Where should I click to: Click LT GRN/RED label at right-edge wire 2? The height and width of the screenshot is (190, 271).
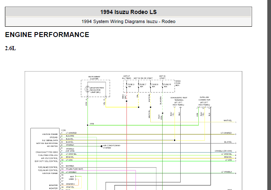click(x=226, y=133)
